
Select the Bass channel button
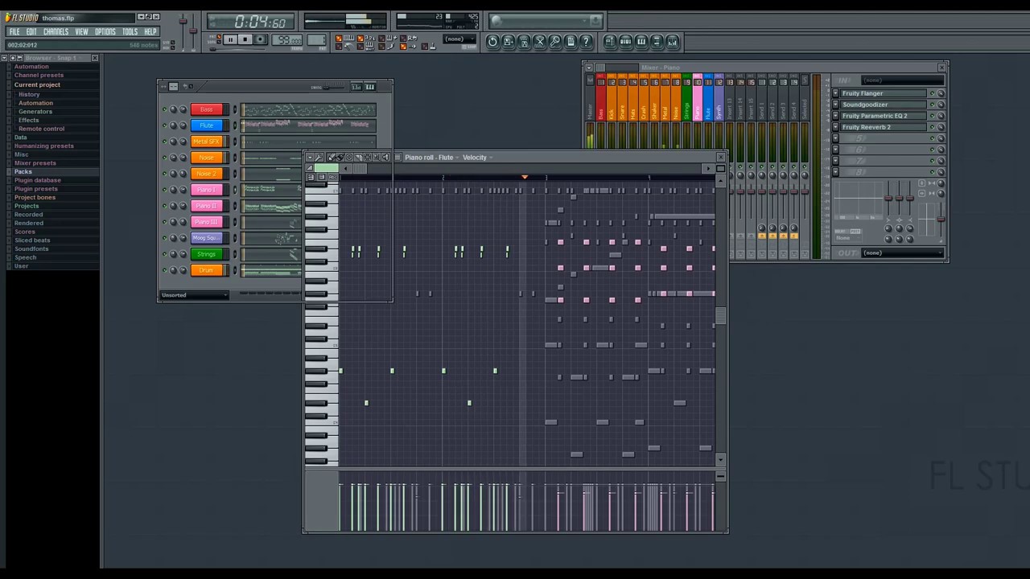coord(207,109)
